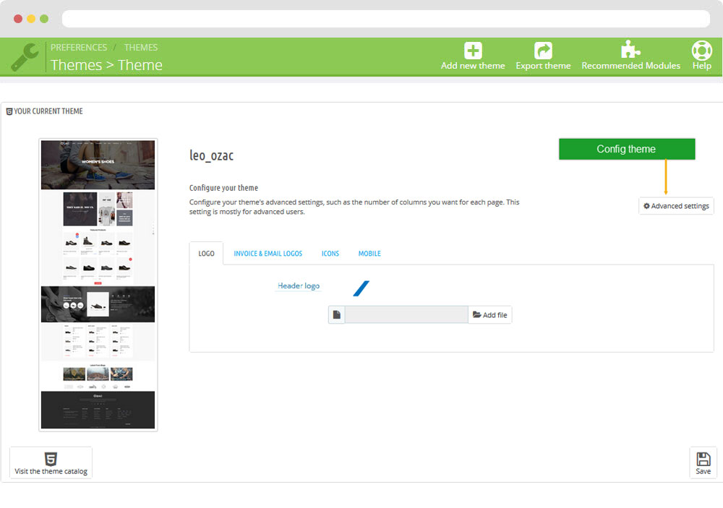Switch to the MOBILE tab

369,254
